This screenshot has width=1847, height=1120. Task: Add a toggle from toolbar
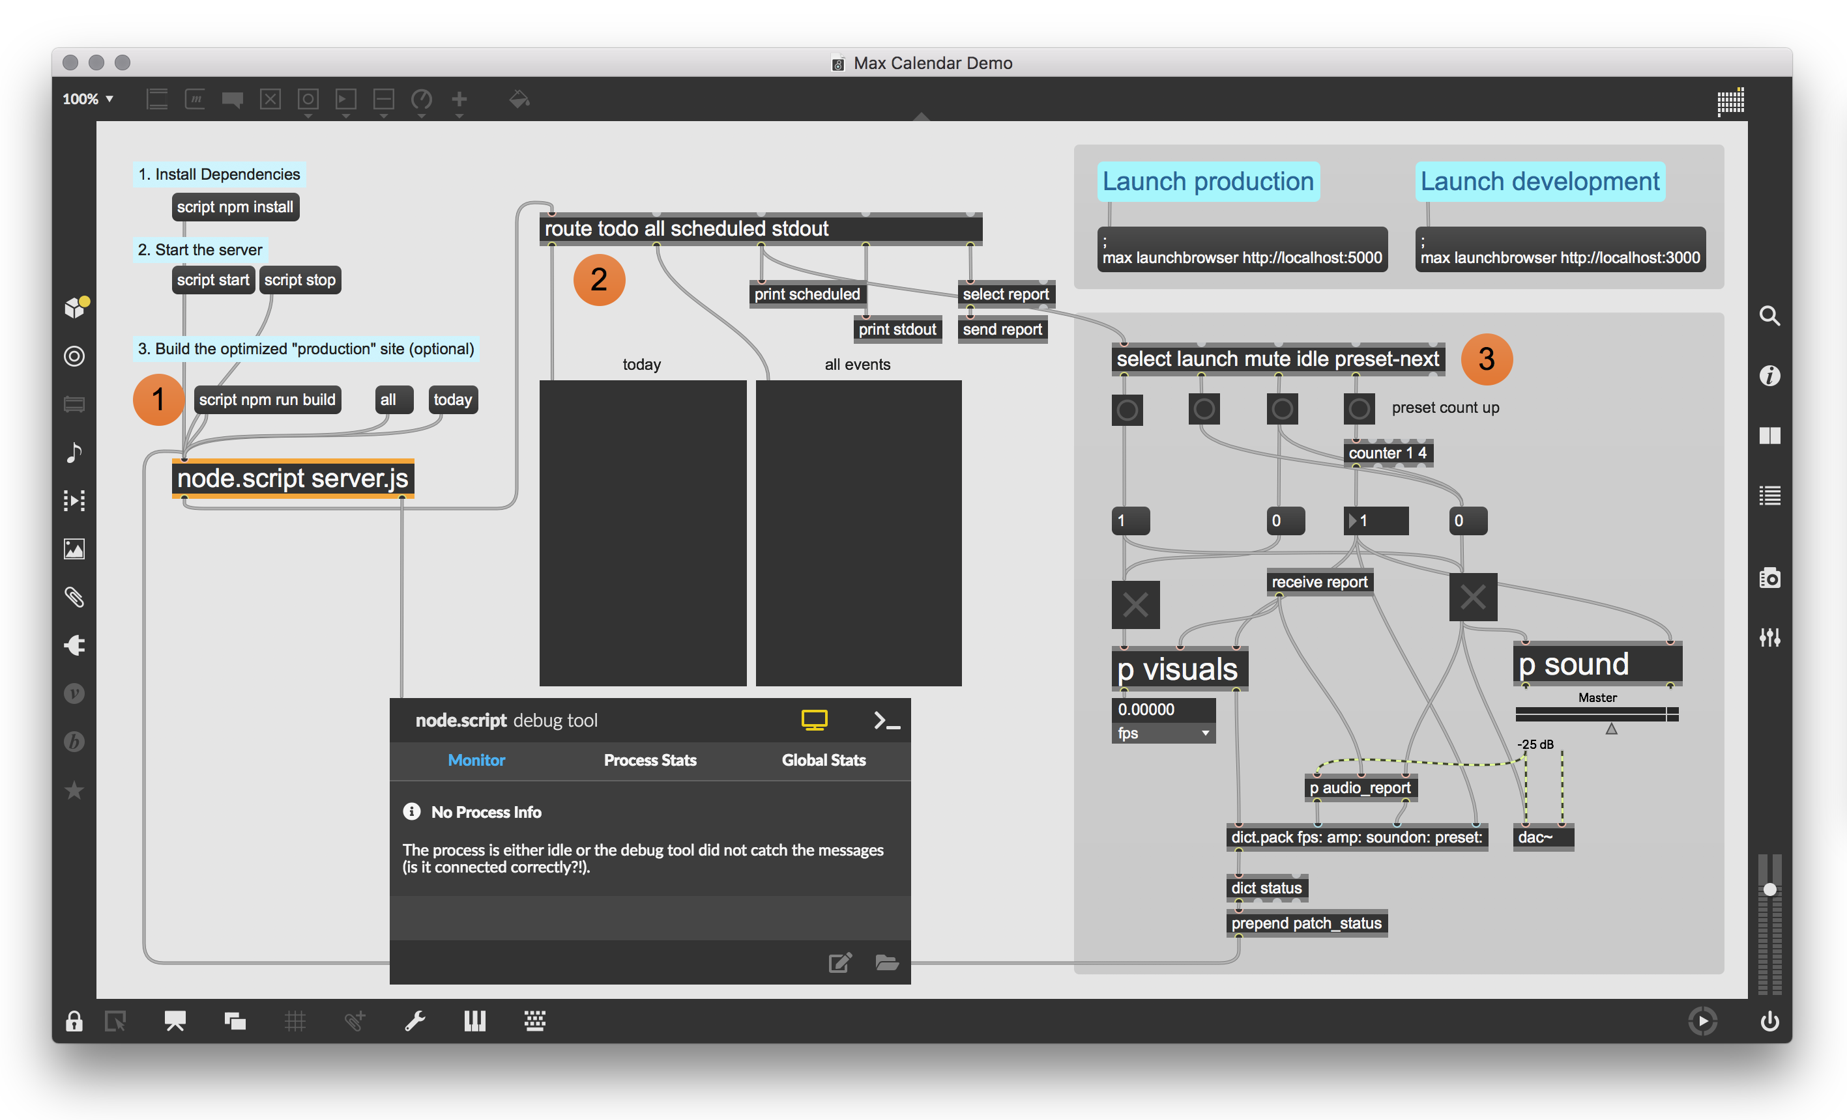pyautogui.click(x=270, y=99)
